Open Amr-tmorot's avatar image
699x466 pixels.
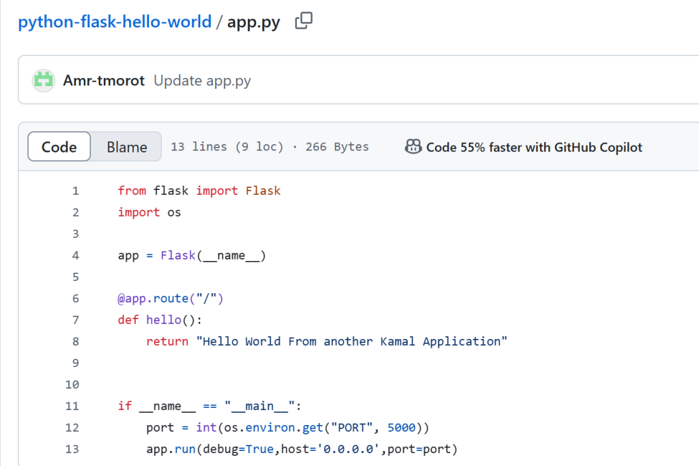point(43,81)
